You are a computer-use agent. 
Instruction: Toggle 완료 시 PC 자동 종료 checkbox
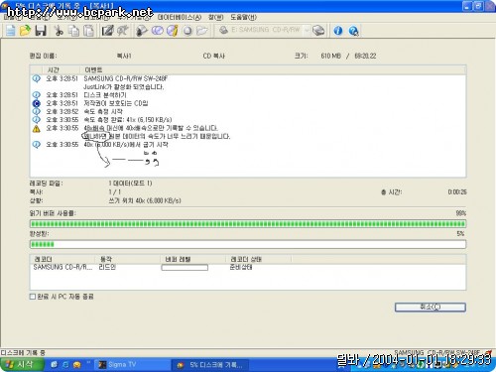point(33,297)
